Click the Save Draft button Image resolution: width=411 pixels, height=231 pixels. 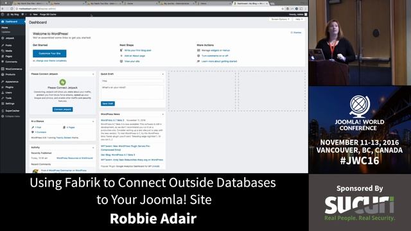click(x=108, y=104)
